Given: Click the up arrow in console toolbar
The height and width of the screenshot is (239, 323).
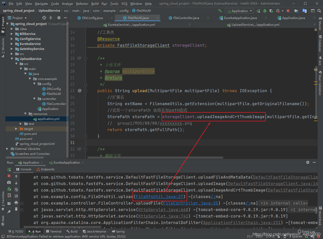Looking at the screenshot, I should 16,176.
